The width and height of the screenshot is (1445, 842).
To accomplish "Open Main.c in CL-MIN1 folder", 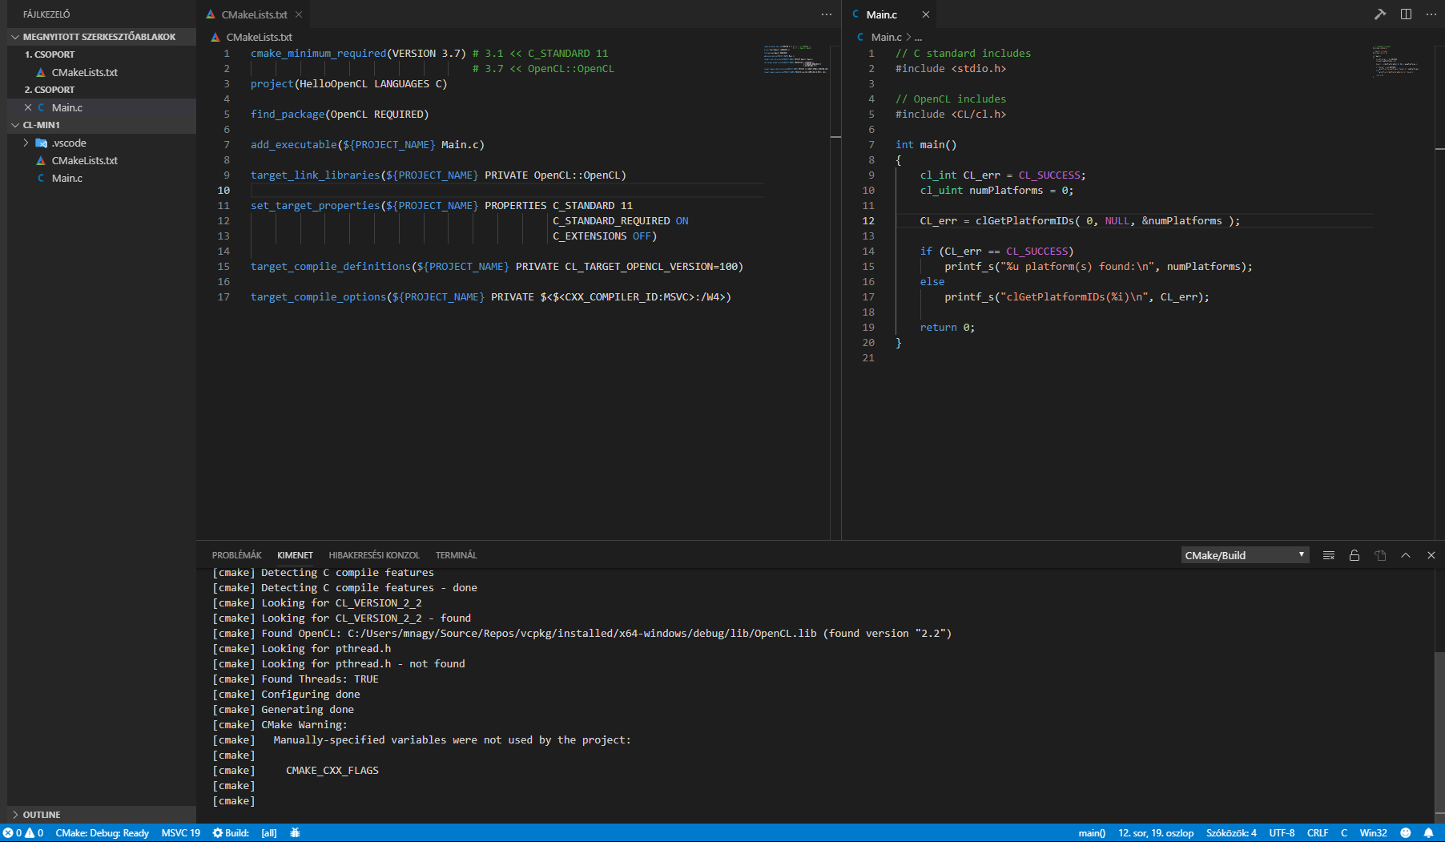I will coord(67,178).
